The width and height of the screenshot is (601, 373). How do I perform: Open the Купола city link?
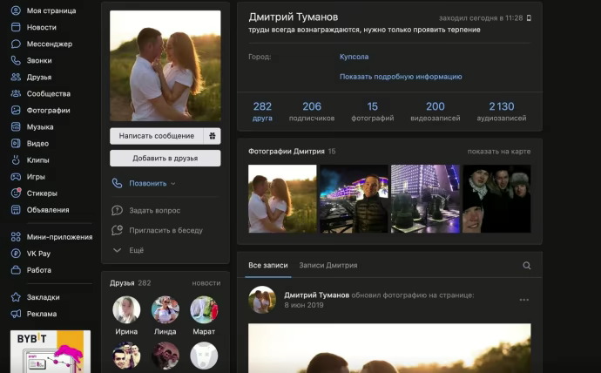click(354, 57)
